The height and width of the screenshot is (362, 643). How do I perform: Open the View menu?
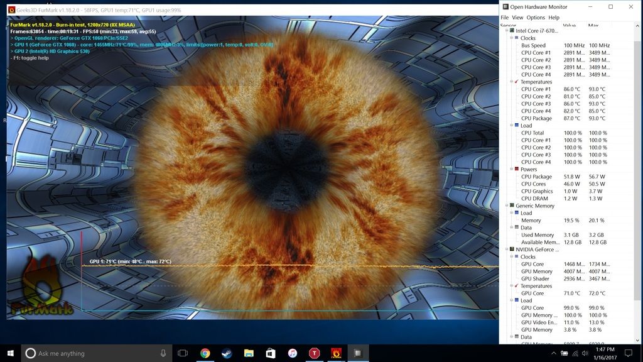517,17
